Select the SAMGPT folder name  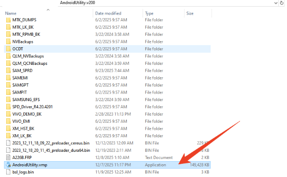pos(20,85)
